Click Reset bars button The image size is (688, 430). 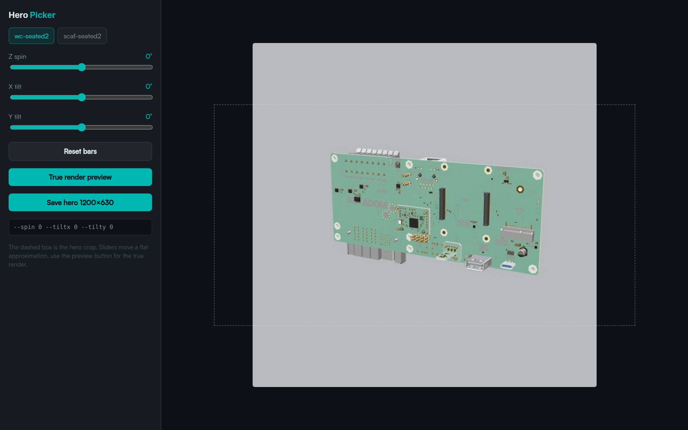click(x=80, y=151)
